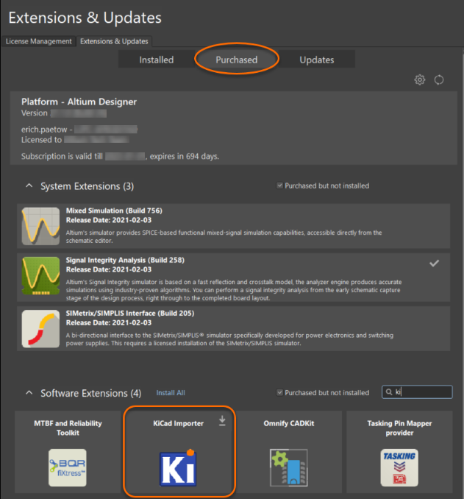Image resolution: width=464 pixels, height=499 pixels.
Task: Select the Extensions & Updates tab
Action: point(114,41)
